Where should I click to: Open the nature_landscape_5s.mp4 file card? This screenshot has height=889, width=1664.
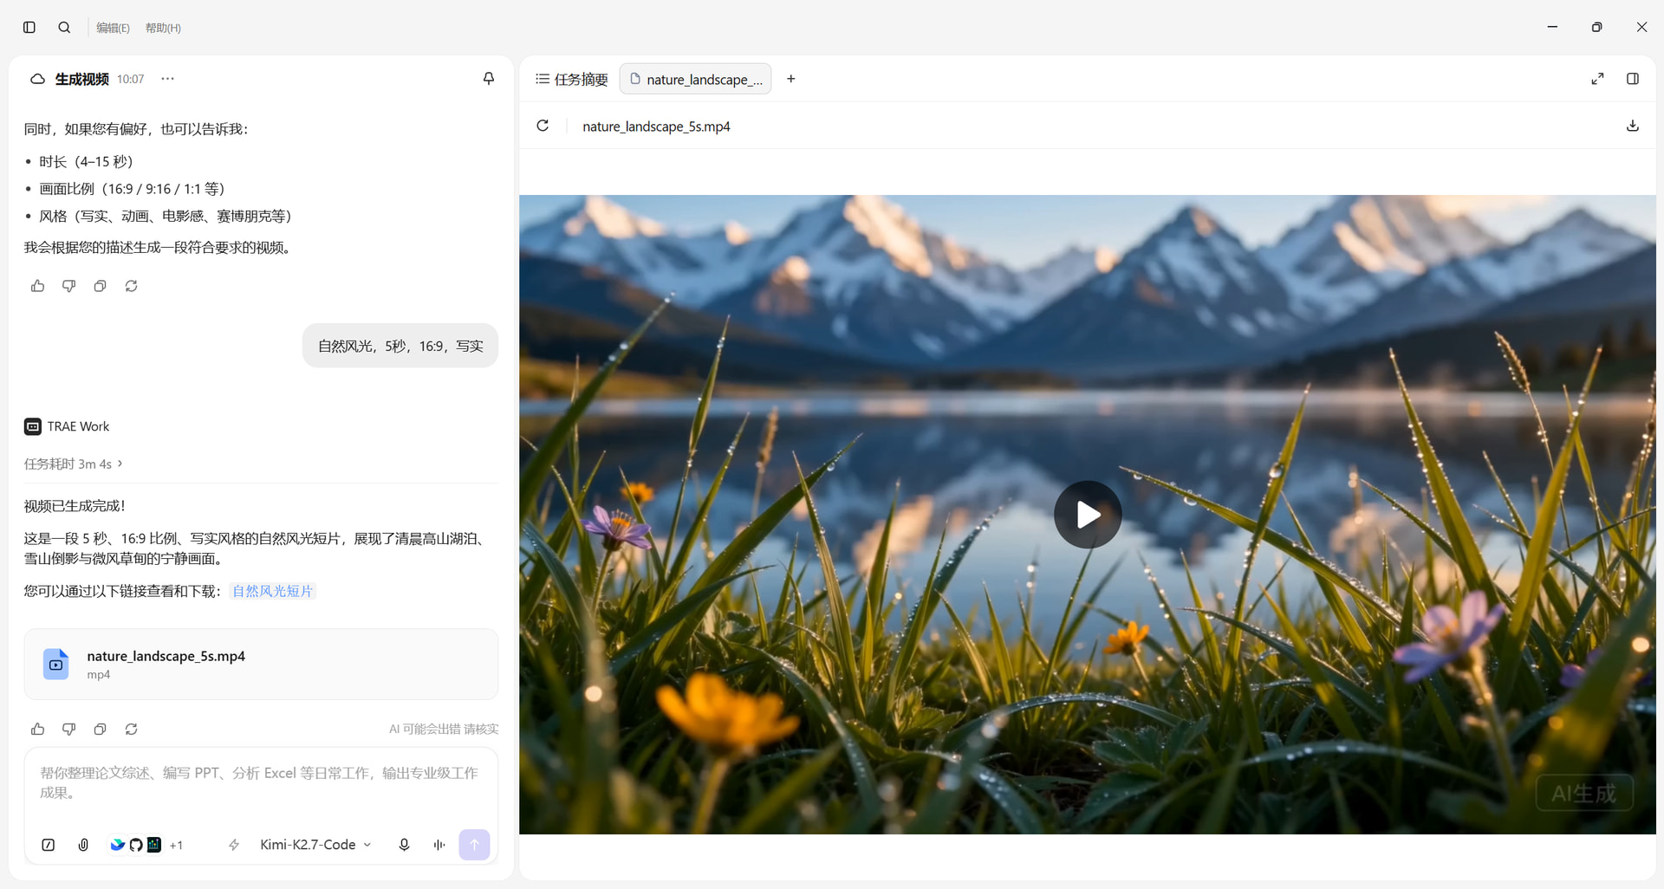[x=261, y=665]
